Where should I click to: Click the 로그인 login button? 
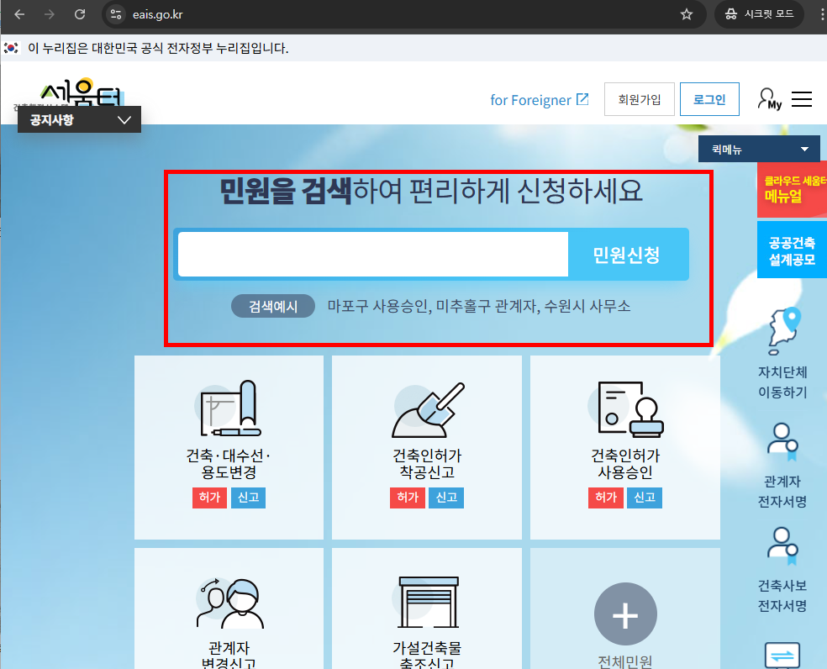pos(708,98)
